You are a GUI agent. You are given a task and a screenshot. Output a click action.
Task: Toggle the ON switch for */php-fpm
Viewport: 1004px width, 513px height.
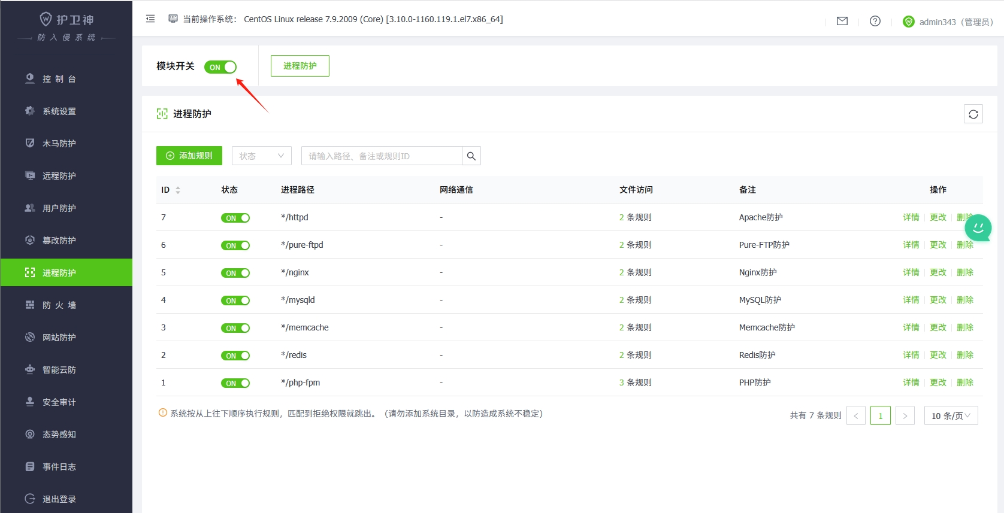click(x=235, y=383)
